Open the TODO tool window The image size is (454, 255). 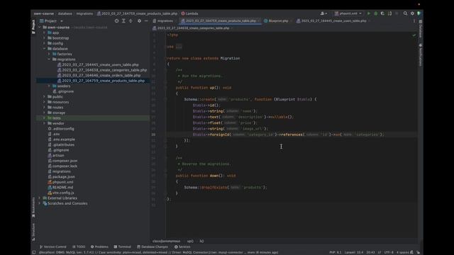point(79,247)
